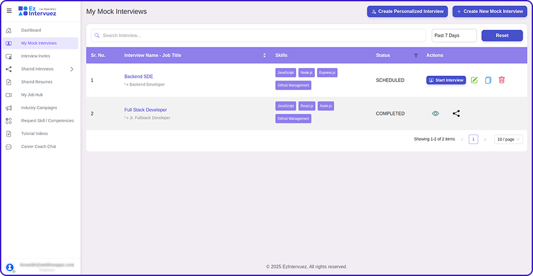Share the Full Stack Developer interview
The image size is (533, 276).
tap(456, 113)
